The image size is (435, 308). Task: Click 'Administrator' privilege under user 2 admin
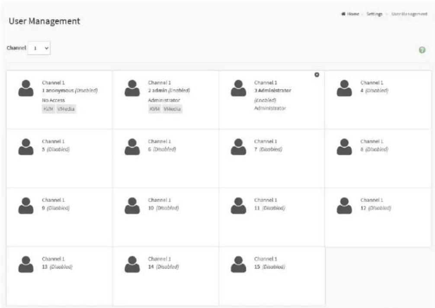[x=164, y=100]
